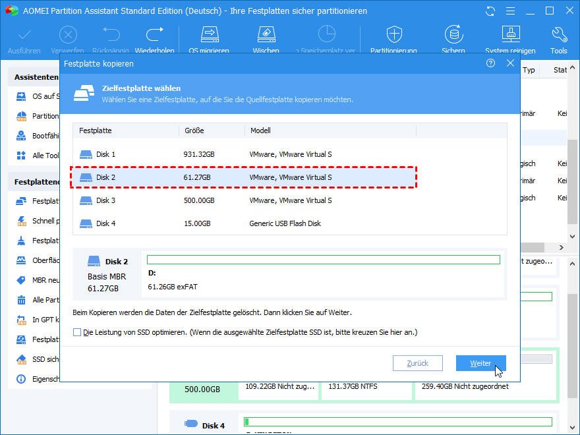Click the Eigenschaften info icon

pyautogui.click(x=21, y=379)
